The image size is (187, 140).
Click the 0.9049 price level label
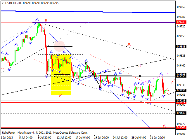(x=180, y=127)
